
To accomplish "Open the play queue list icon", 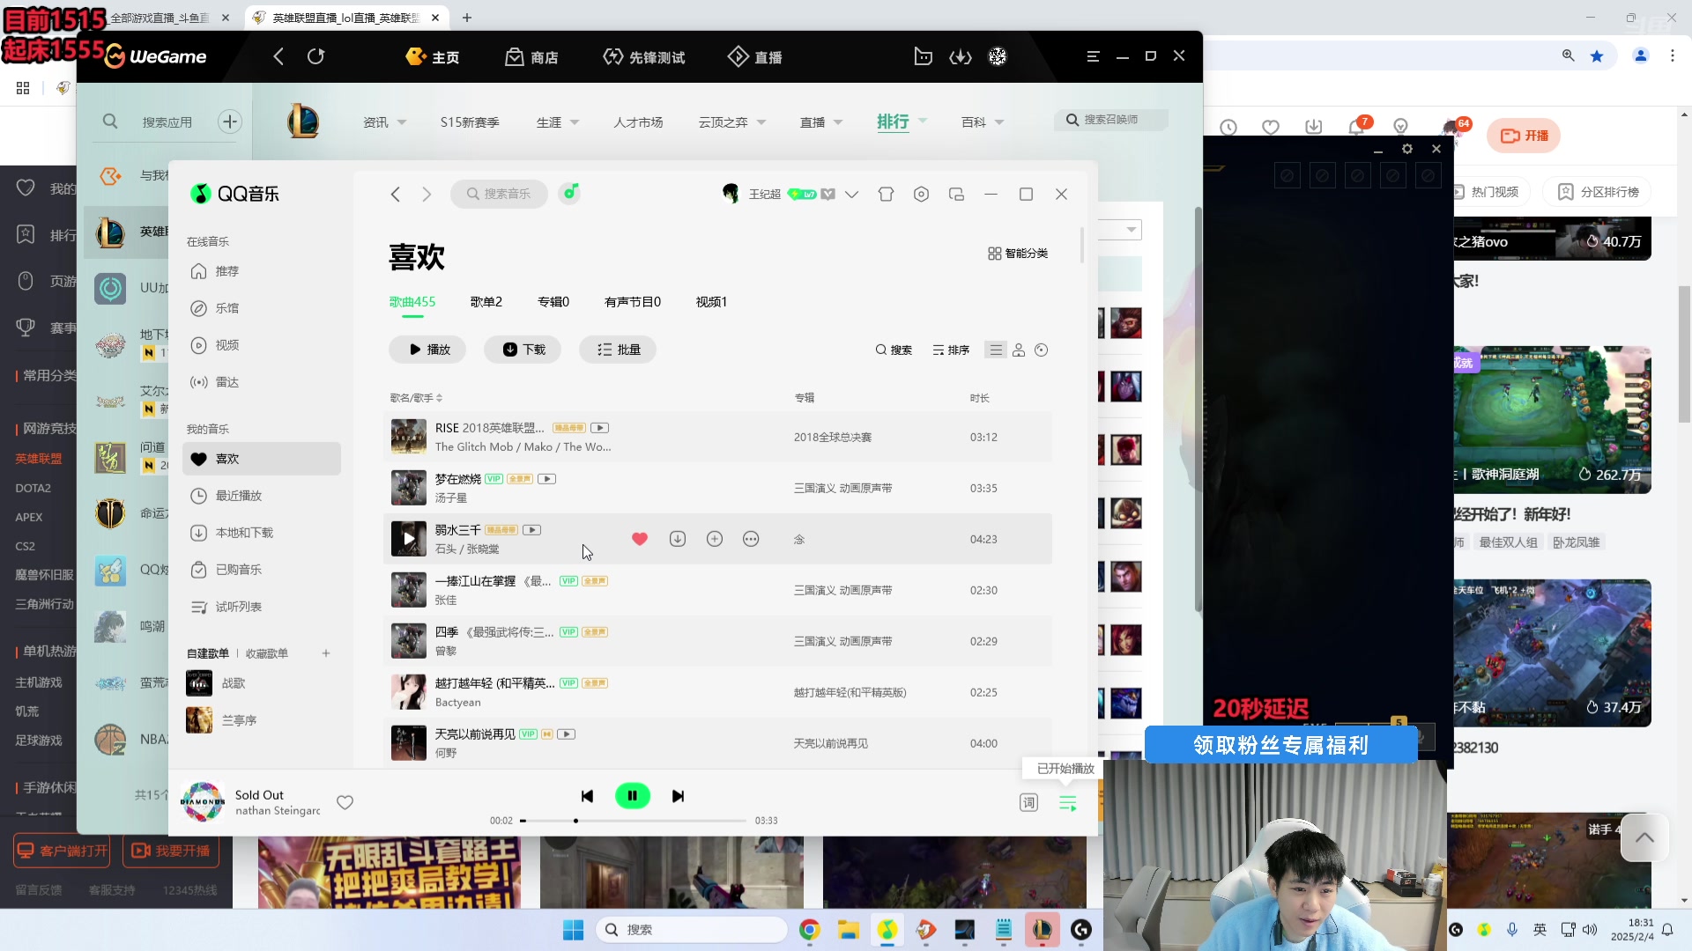I will (1067, 802).
